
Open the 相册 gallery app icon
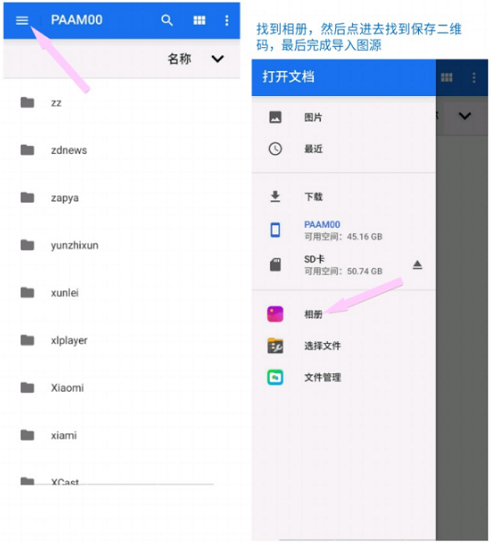pos(275,314)
